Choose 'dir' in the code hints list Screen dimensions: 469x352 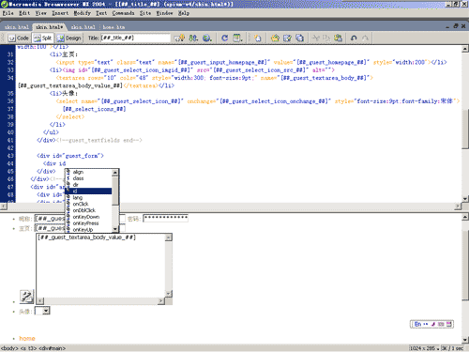coord(76,185)
